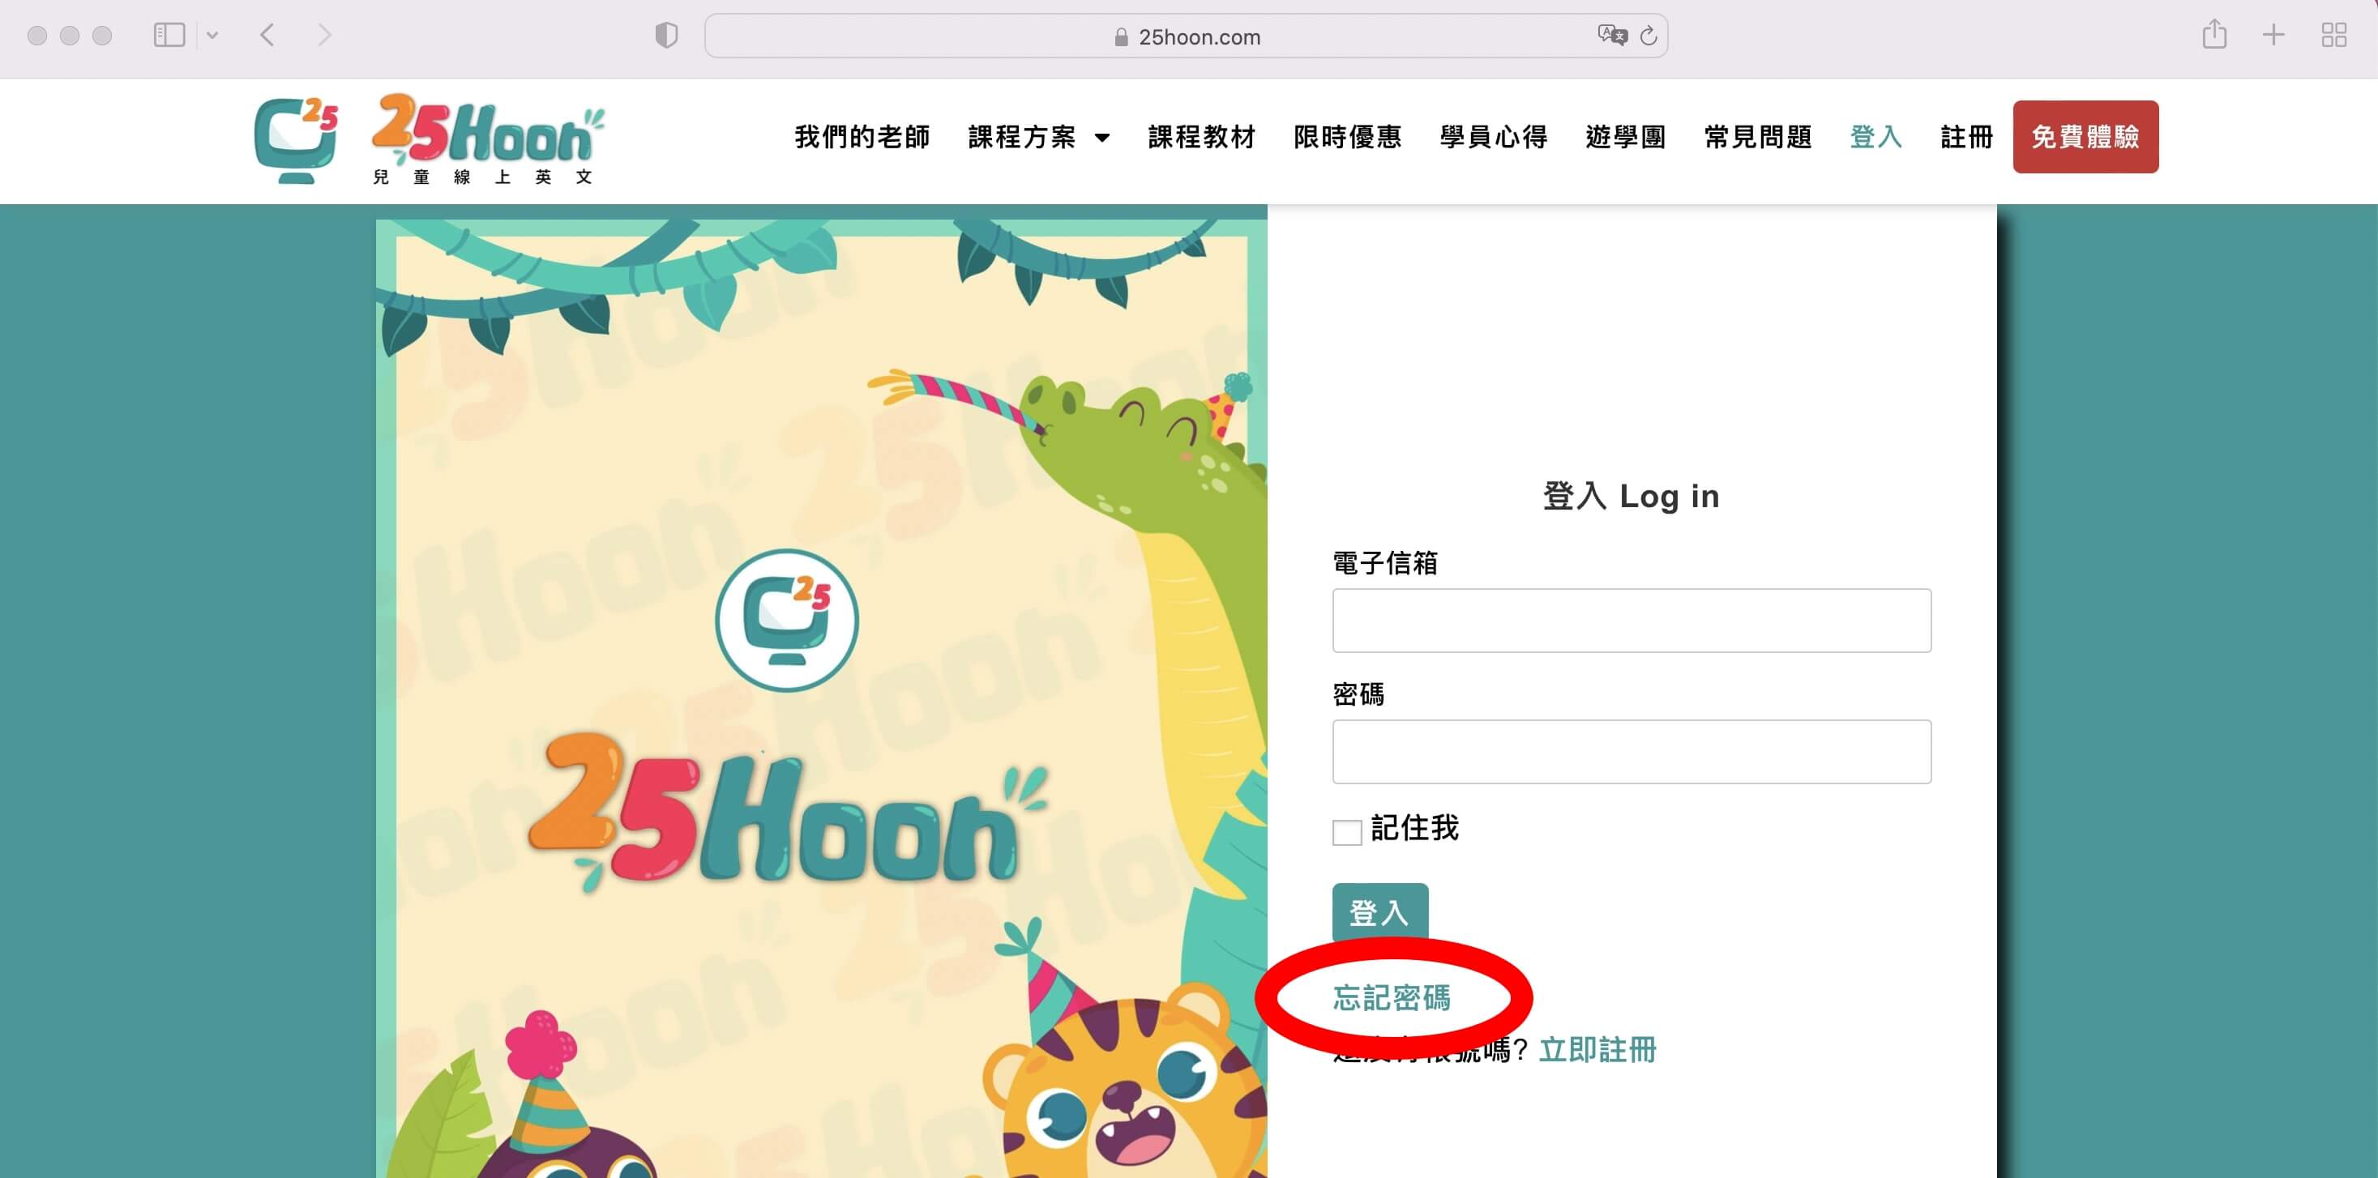Click the 電子信箱 input field

1632,620
